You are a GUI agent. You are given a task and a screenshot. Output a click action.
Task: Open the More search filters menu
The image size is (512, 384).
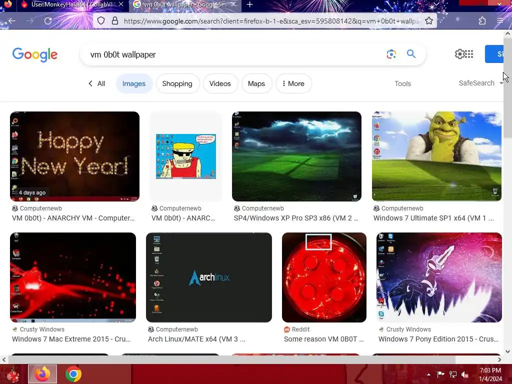[293, 83]
